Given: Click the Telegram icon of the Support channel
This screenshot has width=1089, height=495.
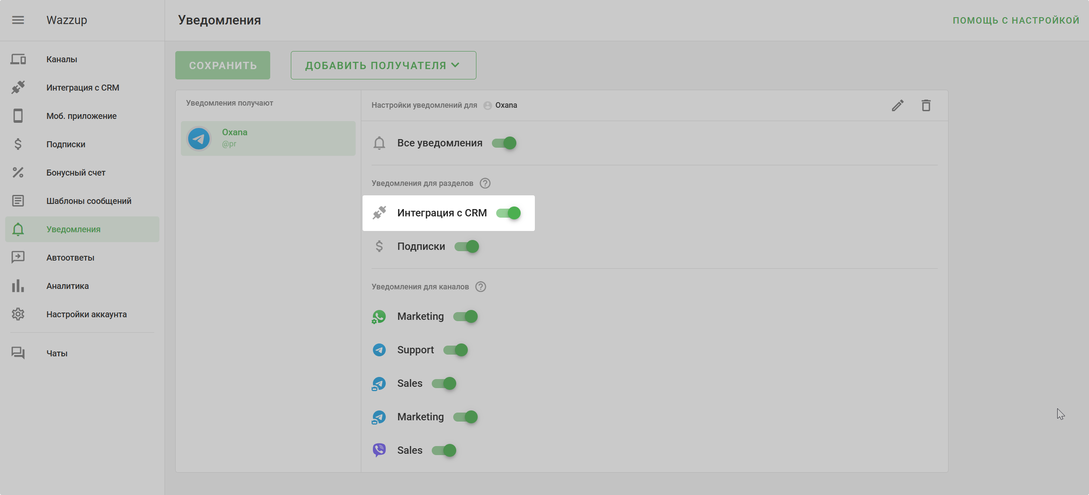Looking at the screenshot, I should [379, 350].
